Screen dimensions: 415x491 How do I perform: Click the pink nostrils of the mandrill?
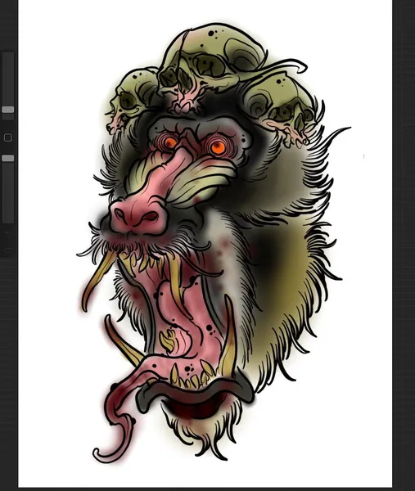coord(138,216)
